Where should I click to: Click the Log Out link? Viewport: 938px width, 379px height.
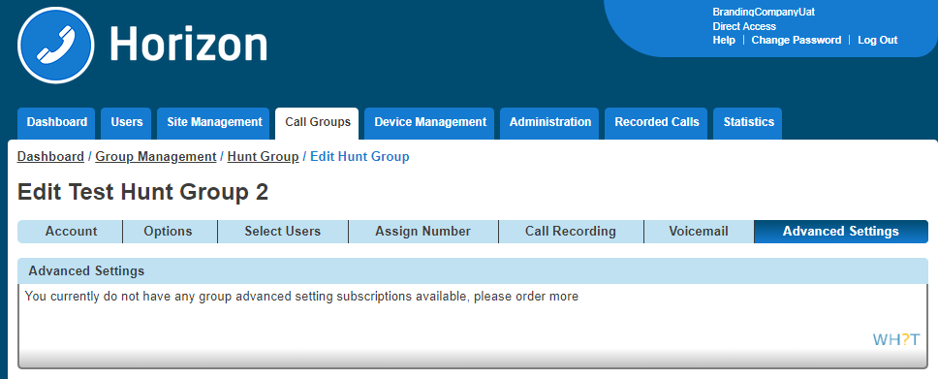point(878,40)
